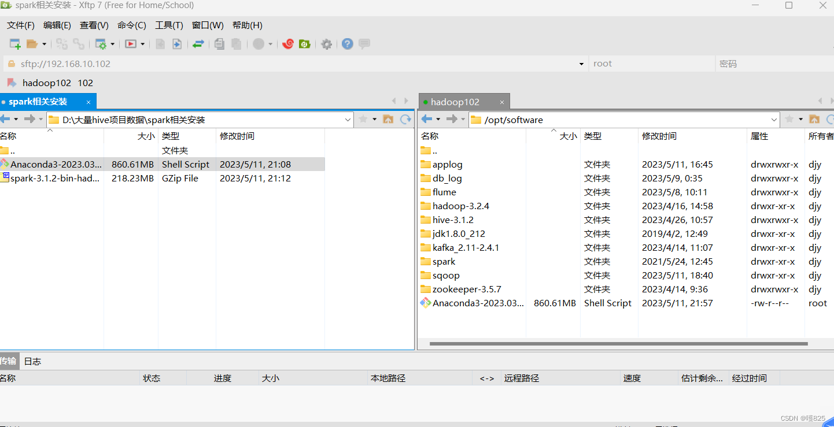Sort remote files by 修改时间 column
This screenshot has width=834, height=427.
(692, 136)
